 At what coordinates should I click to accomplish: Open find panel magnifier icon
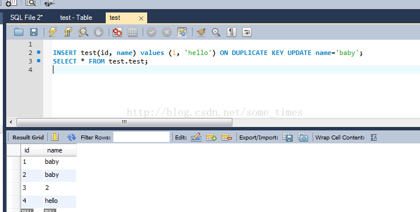[216, 32]
